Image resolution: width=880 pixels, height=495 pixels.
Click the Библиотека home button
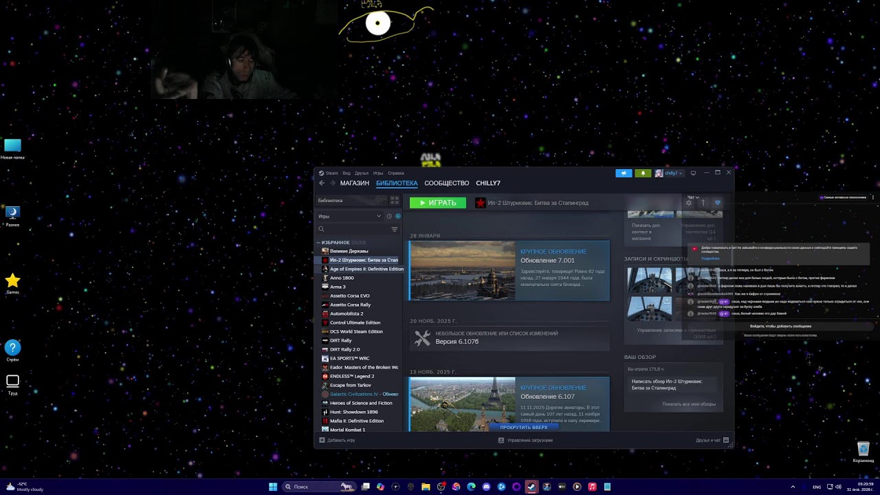(x=351, y=200)
